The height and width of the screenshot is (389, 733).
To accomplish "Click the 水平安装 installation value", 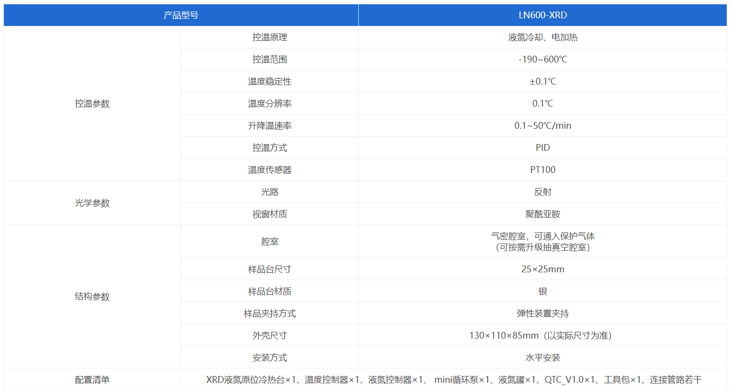I will click(543, 358).
